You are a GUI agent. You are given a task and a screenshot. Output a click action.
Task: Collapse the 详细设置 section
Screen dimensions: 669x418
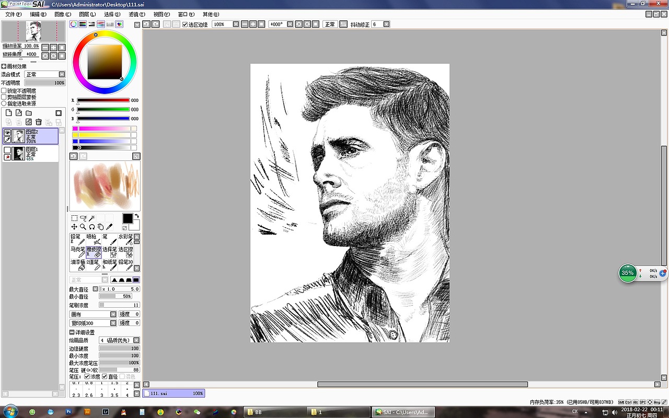(x=72, y=332)
